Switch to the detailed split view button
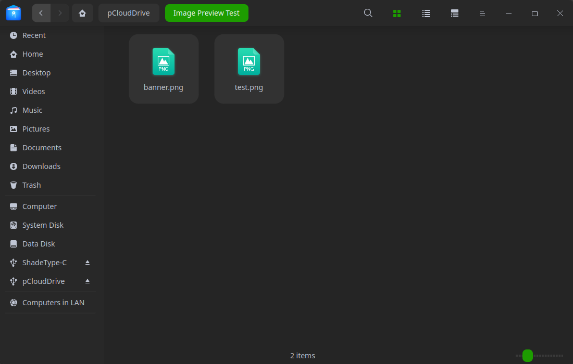 click(455, 14)
